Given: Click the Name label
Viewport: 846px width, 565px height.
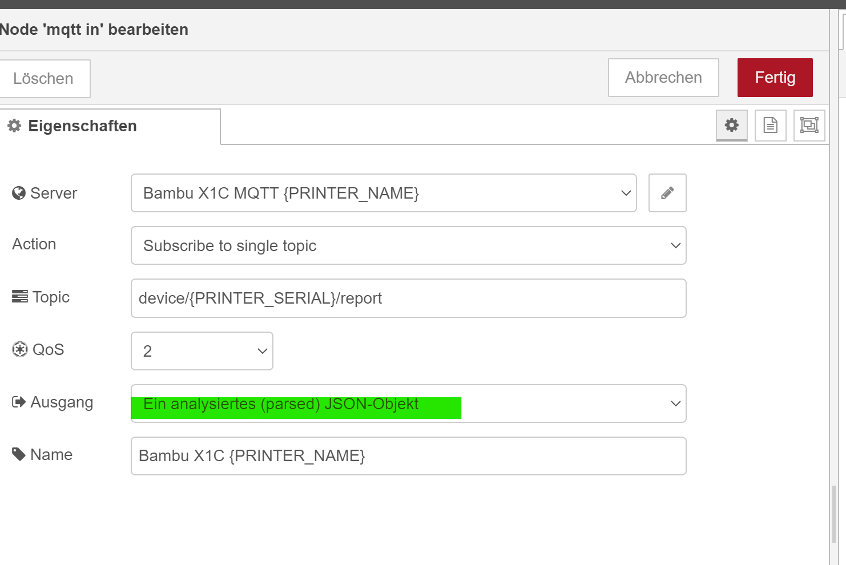Looking at the screenshot, I should tap(42, 454).
